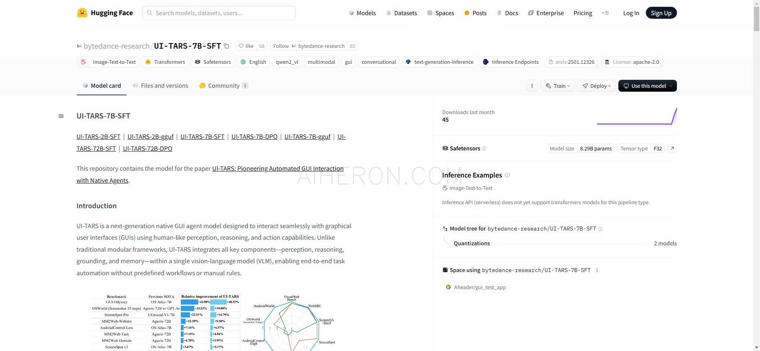Go to Models in top navigation

point(362,13)
